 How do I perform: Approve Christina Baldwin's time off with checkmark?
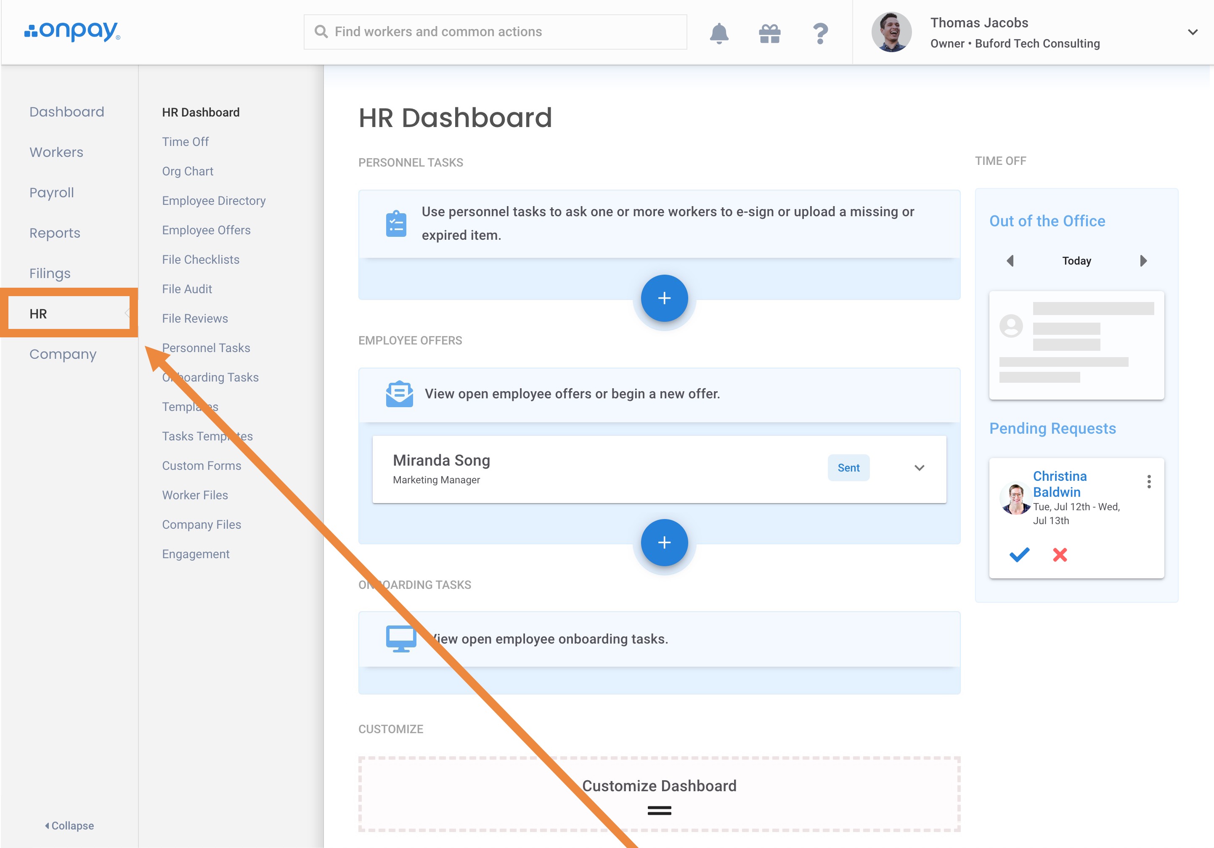[x=1019, y=554]
